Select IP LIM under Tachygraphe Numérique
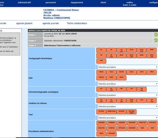 [x=111, y=56]
